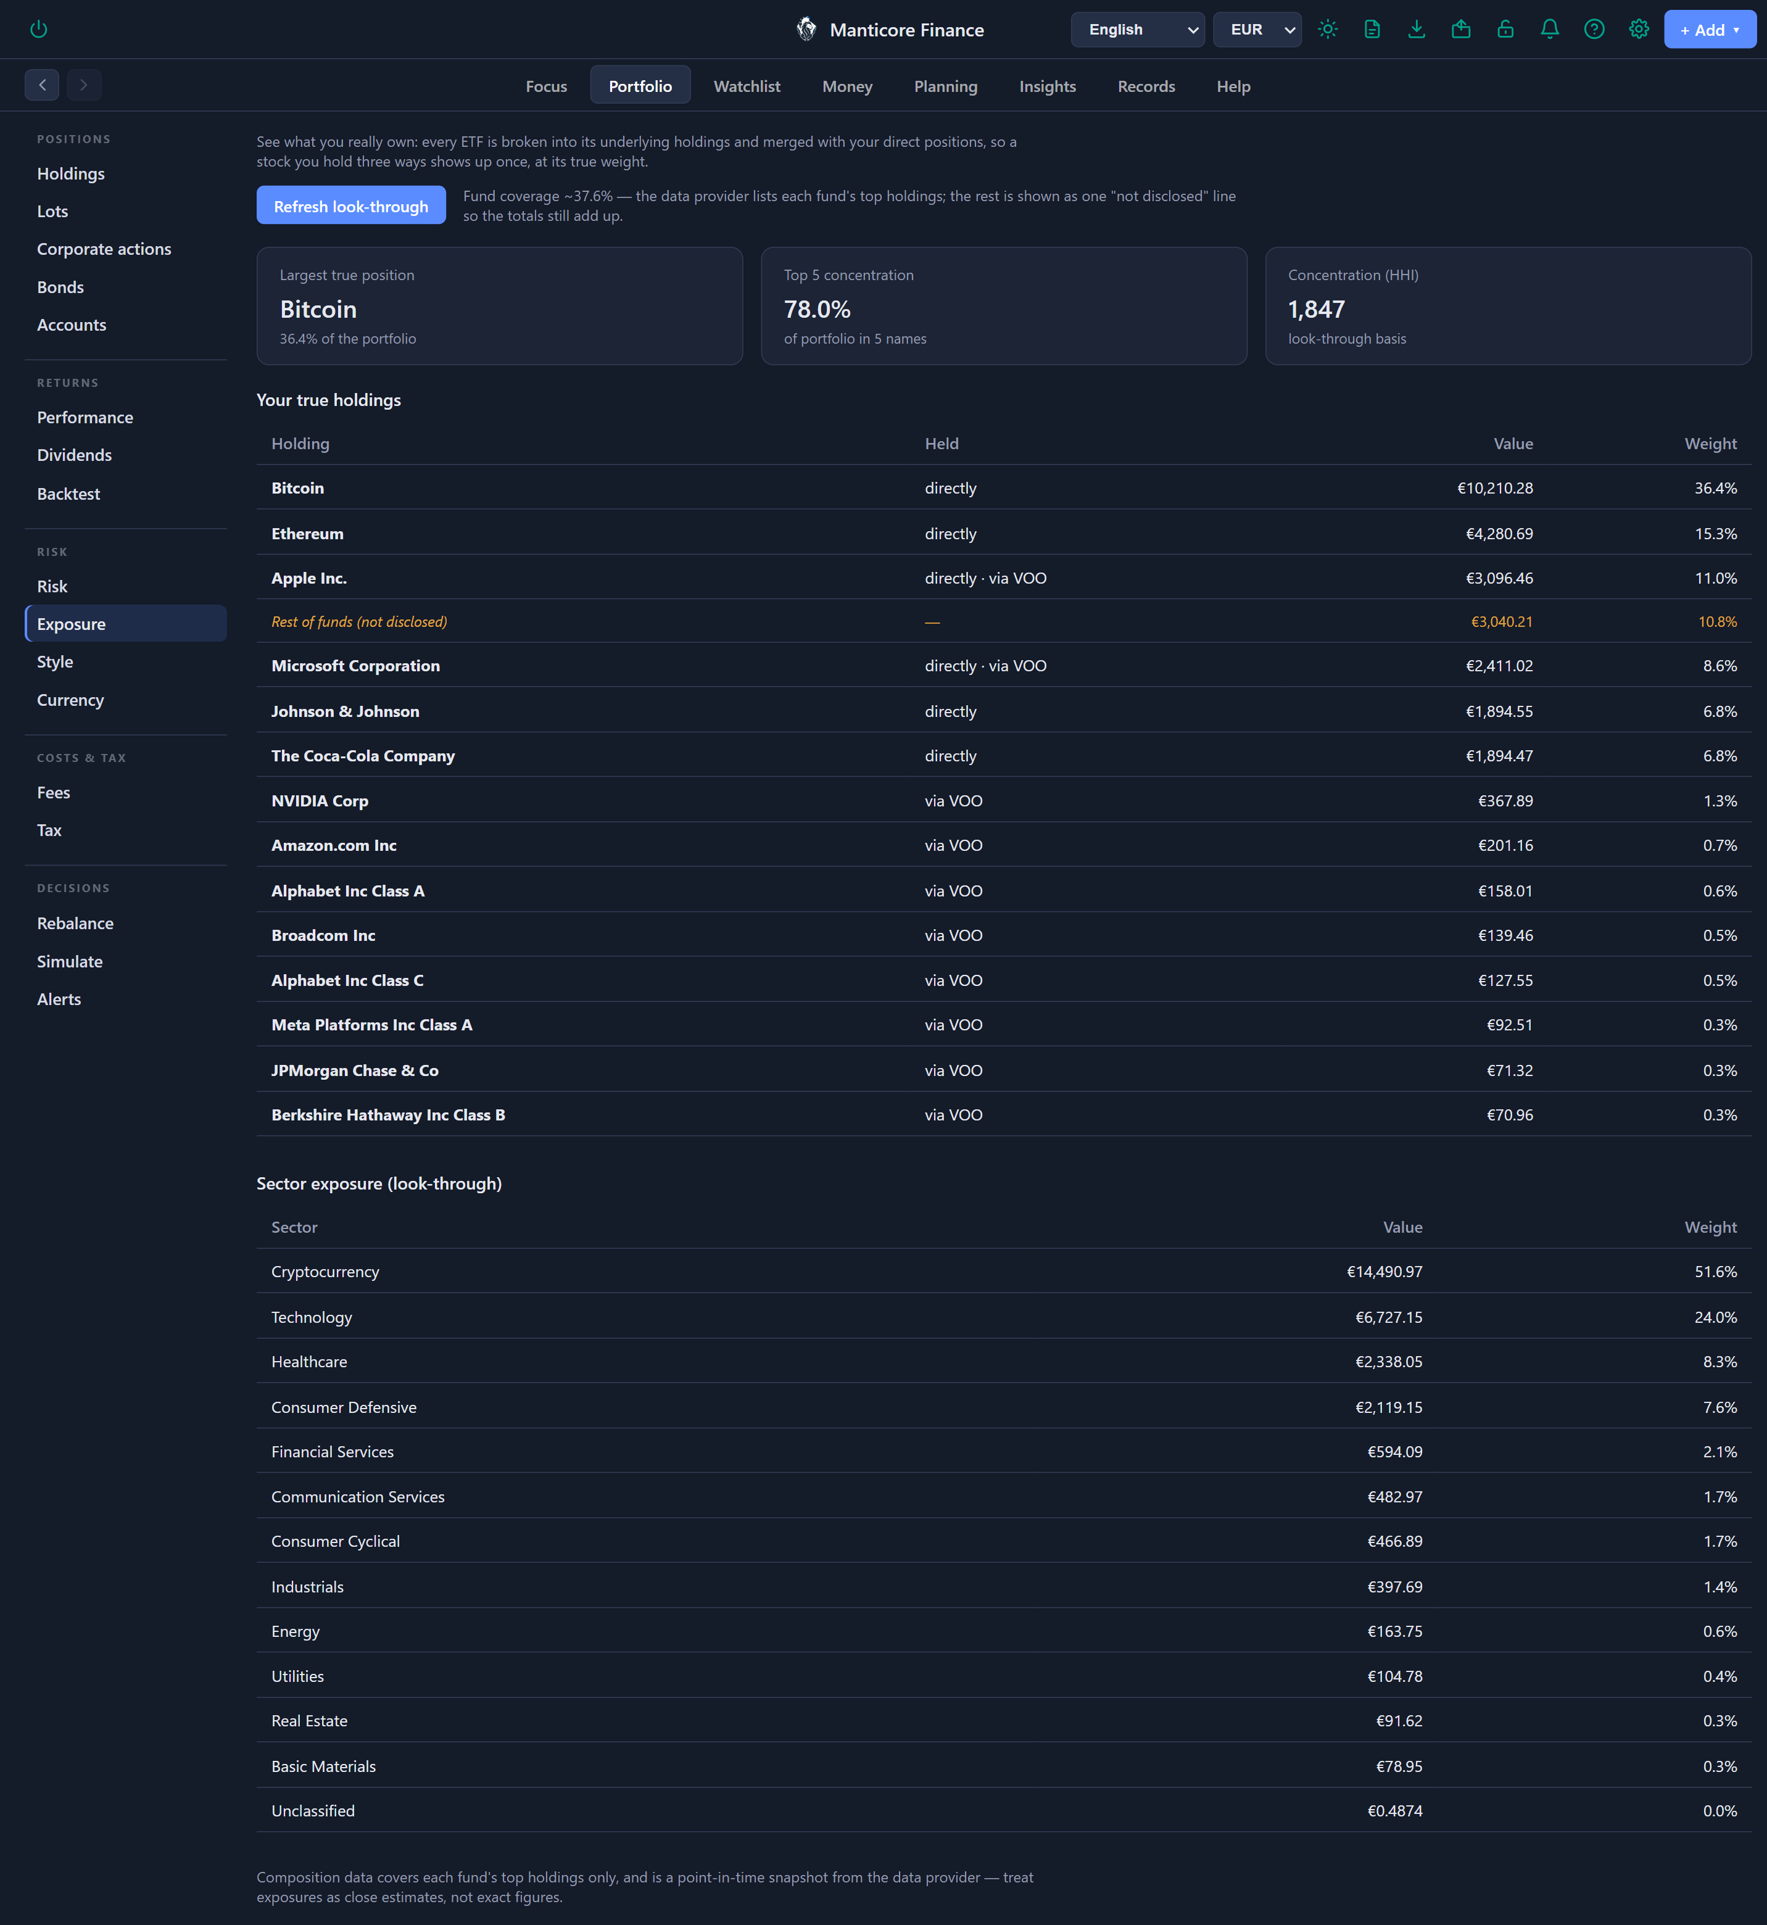Switch to the Insights tab
This screenshot has height=1925, width=1767.
coord(1048,86)
